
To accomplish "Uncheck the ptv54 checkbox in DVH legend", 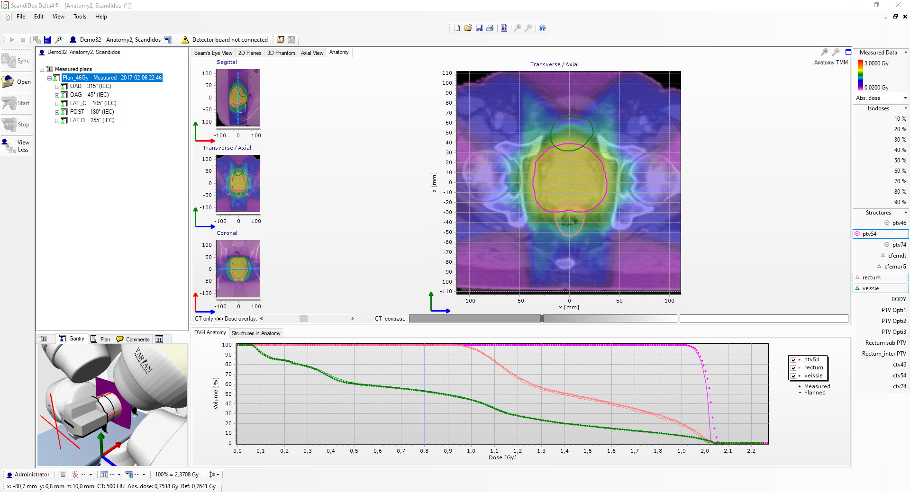I will click(793, 360).
